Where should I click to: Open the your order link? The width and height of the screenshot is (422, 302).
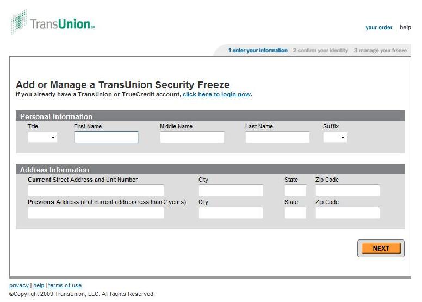tap(378, 27)
